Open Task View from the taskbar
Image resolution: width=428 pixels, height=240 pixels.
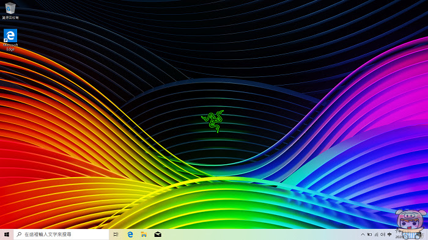pyautogui.click(x=116, y=235)
